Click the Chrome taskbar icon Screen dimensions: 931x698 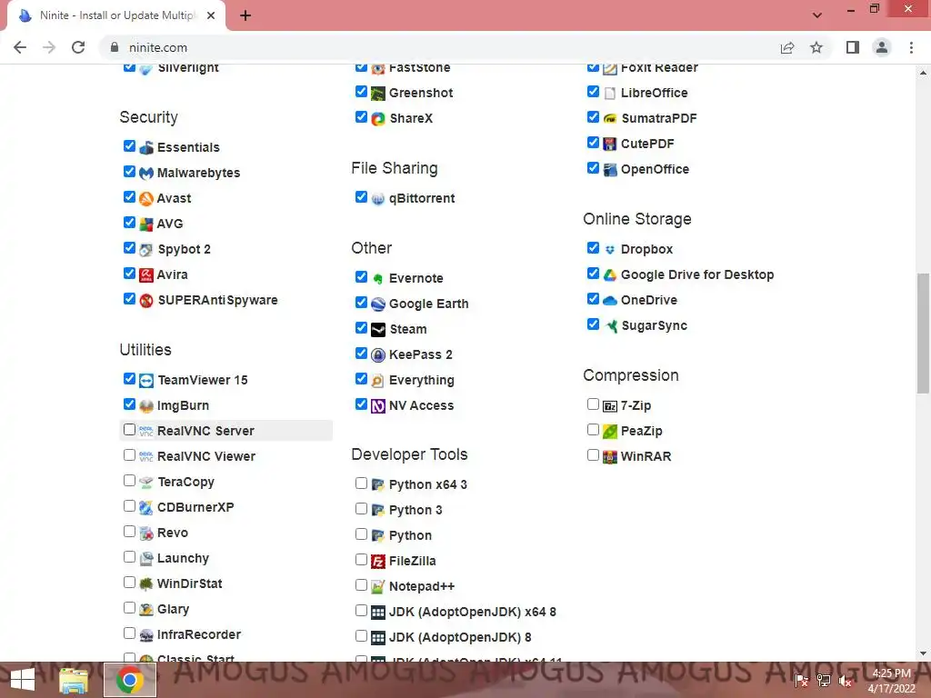pyautogui.click(x=130, y=680)
